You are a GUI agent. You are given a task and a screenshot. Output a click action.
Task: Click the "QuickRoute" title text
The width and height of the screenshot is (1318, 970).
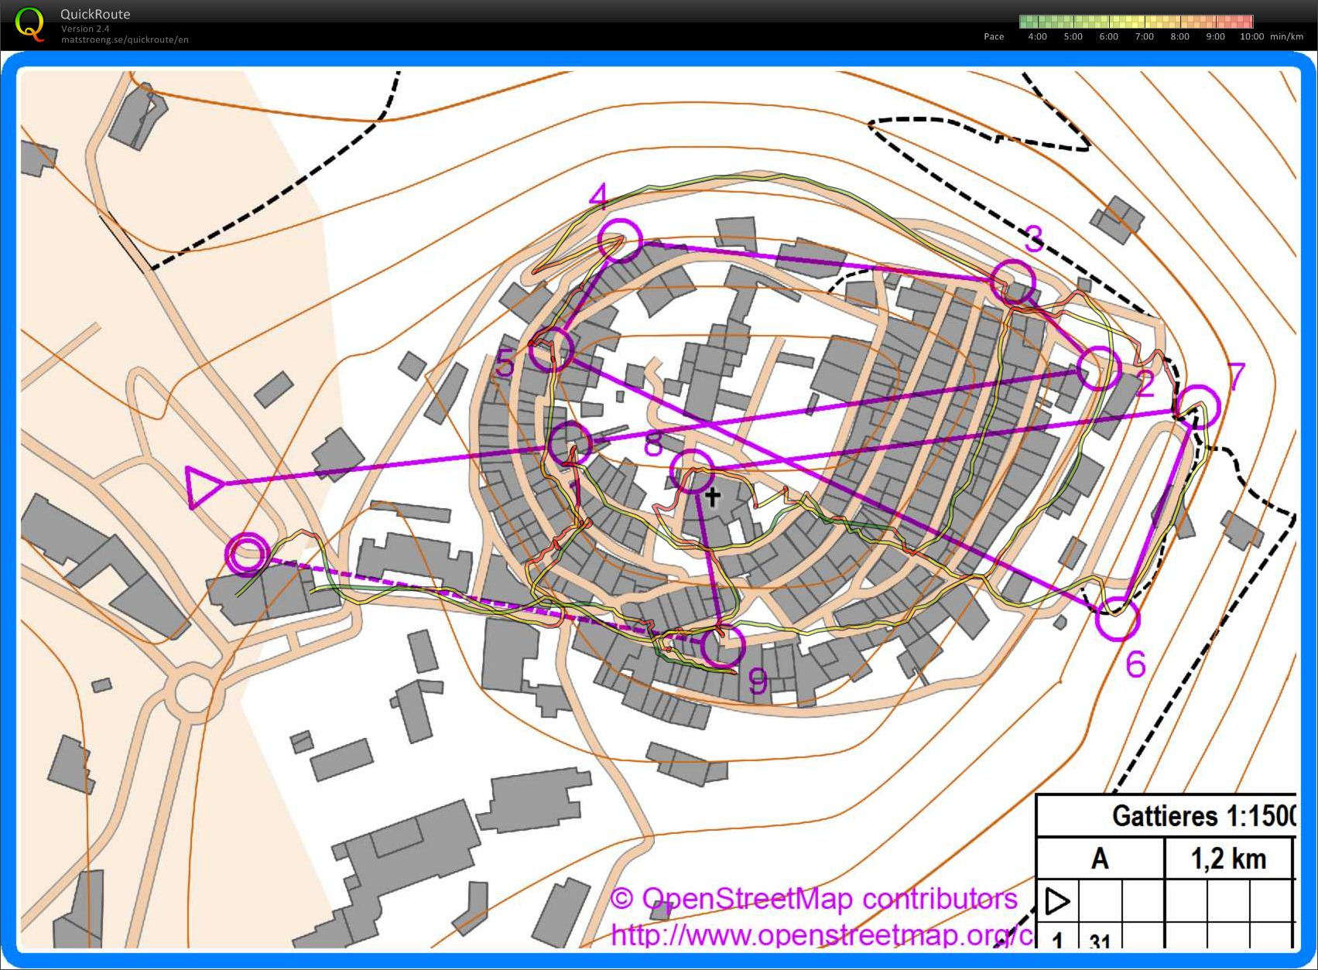(x=95, y=14)
